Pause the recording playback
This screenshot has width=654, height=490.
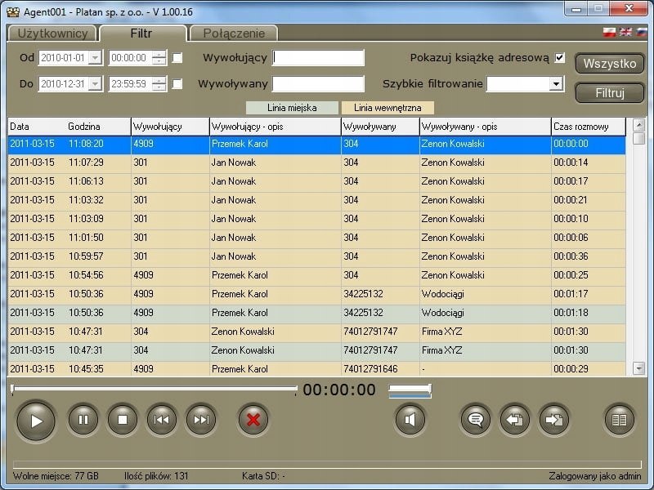83,420
